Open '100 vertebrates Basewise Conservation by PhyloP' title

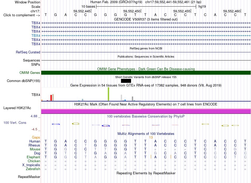[x=146, y=116]
